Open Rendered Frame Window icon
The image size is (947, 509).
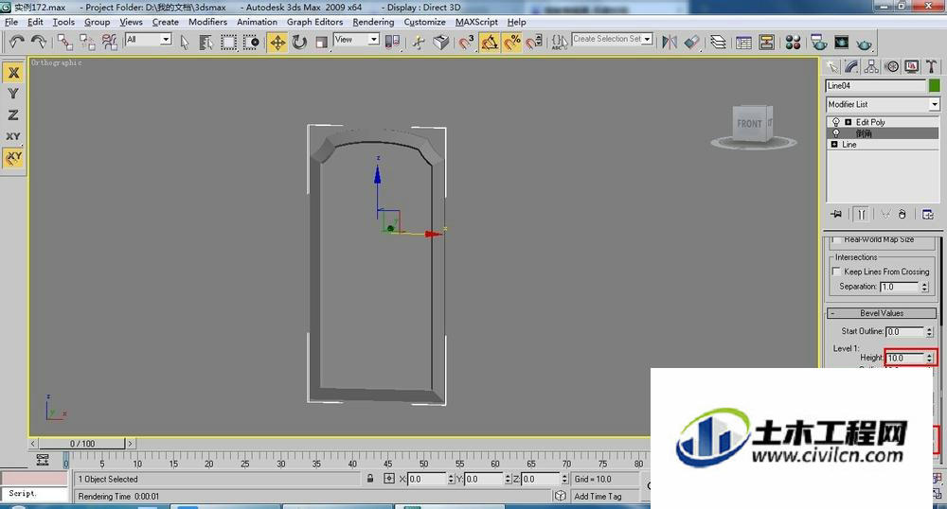(841, 43)
